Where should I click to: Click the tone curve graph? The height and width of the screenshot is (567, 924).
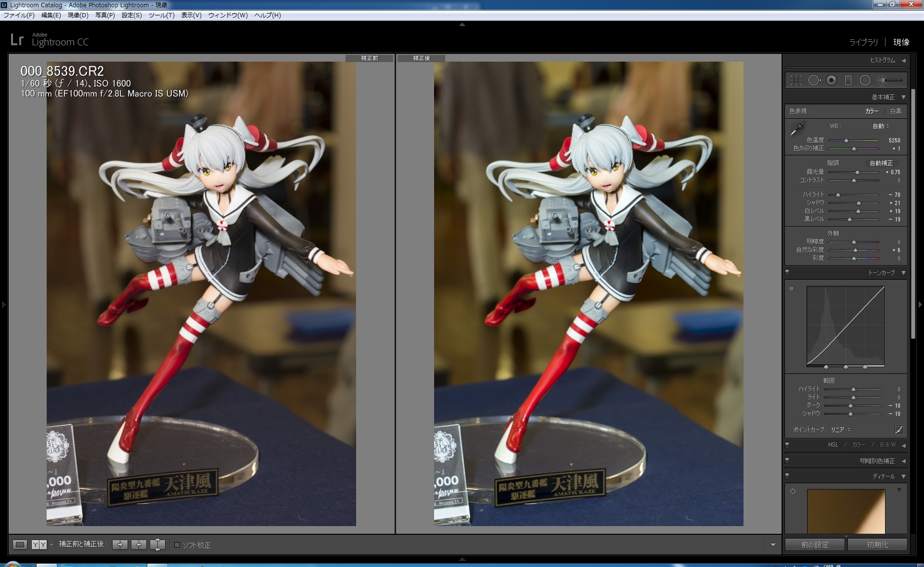click(x=846, y=326)
